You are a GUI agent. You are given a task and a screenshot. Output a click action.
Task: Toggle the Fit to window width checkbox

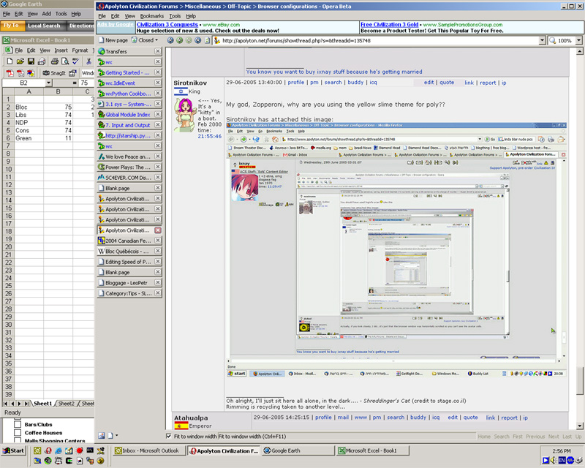pyautogui.click(x=169, y=436)
